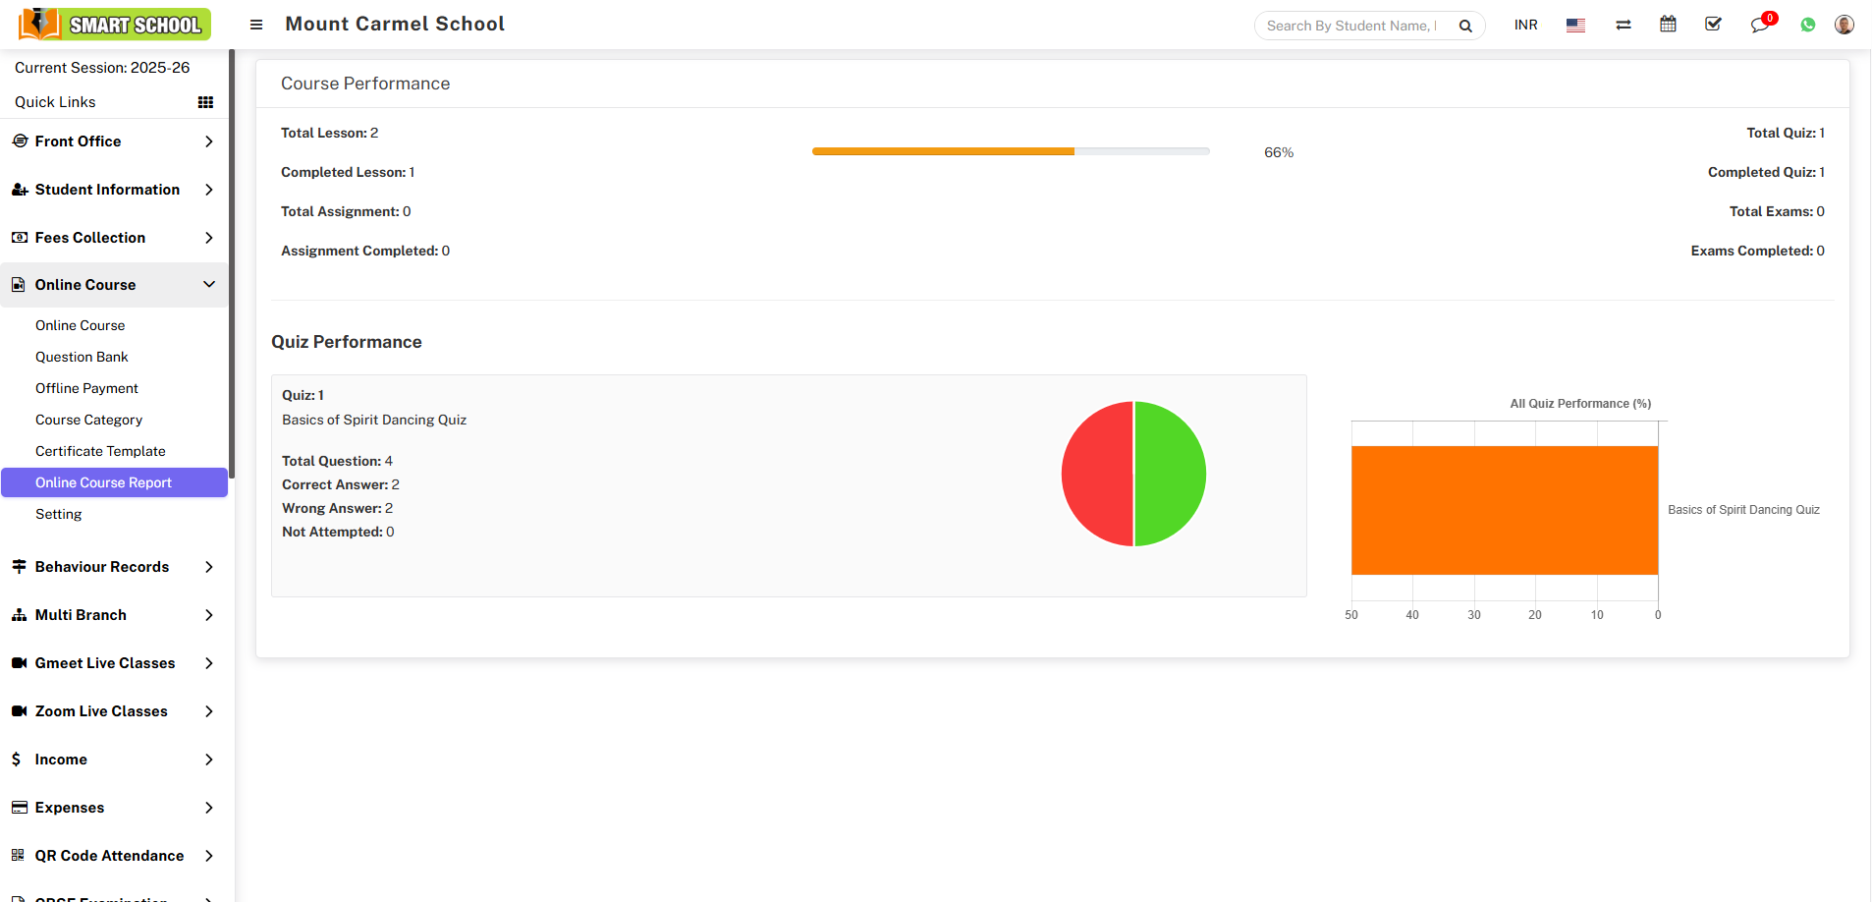Click the switch branch arrows icon
The image size is (1872, 902).
pos(1624,26)
